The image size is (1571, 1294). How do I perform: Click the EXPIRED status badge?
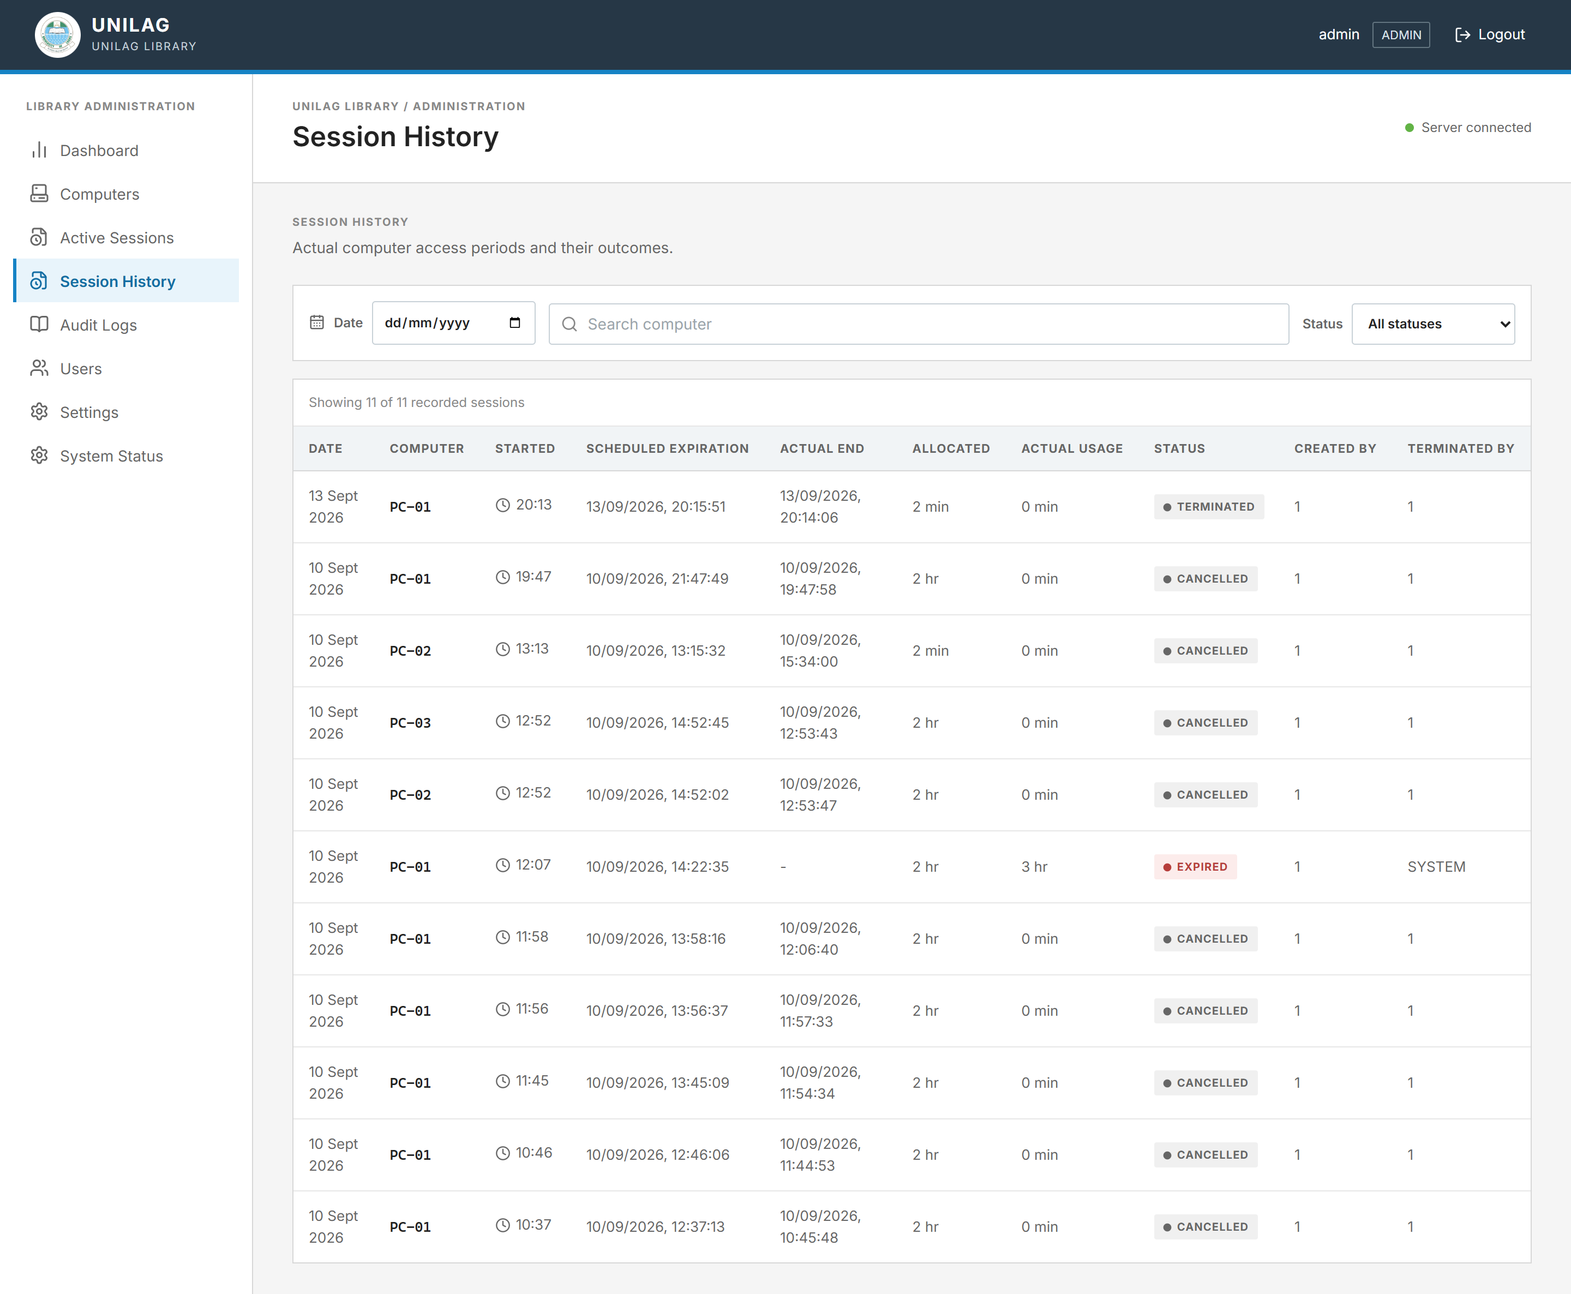(1195, 867)
